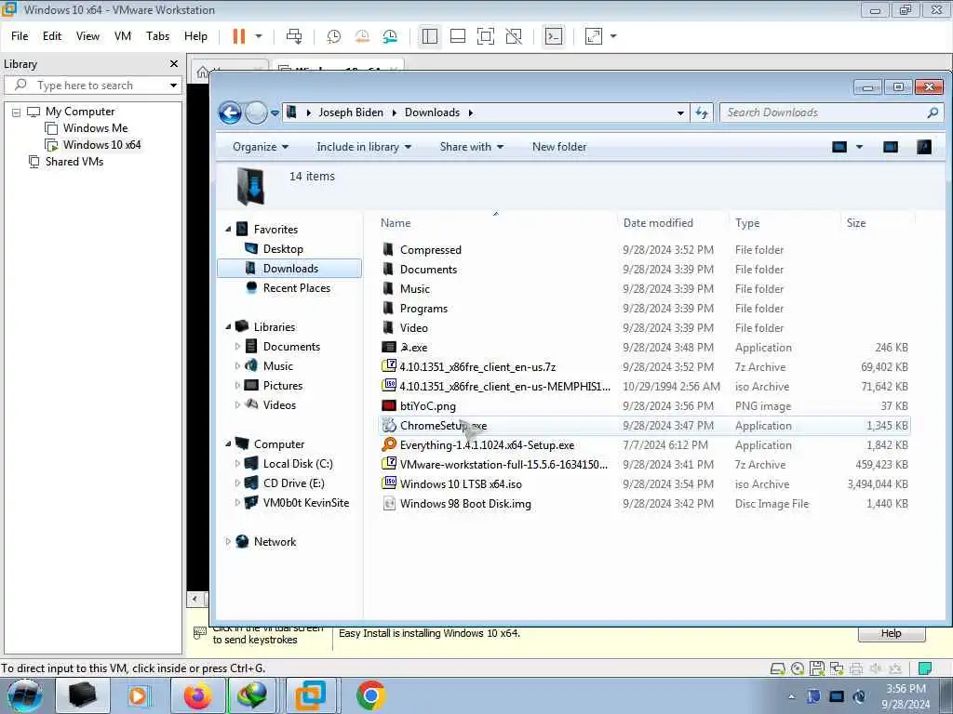
Task: Click the Unity mode toolbar icon
Action: [514, 36]
